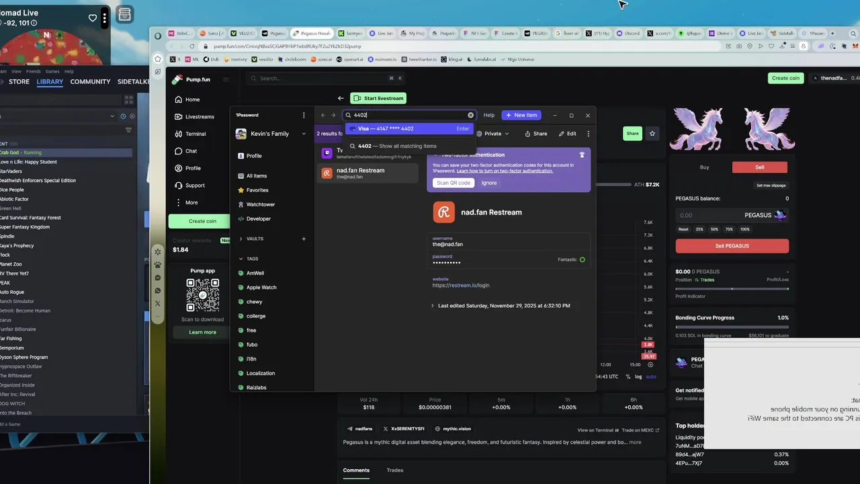This screenshot has width=860, height=484.
Task: Switch to the Trades tab
Action: (x=395, y=470)
